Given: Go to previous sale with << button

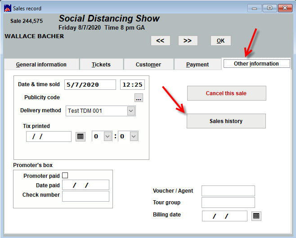Looking at the screenshot, I should [x=160, y=40].
